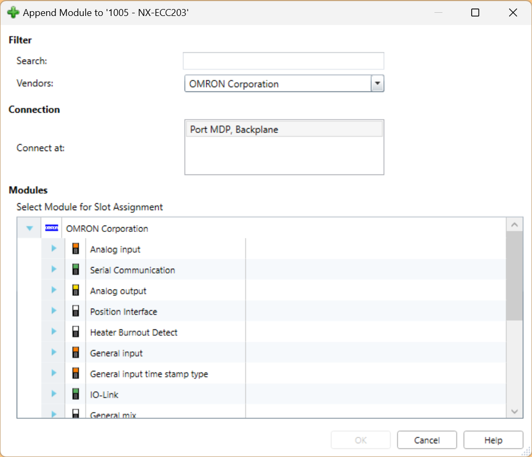Click the General input module icon
Screen dimensions: 532x457
[x=76, y=352]
